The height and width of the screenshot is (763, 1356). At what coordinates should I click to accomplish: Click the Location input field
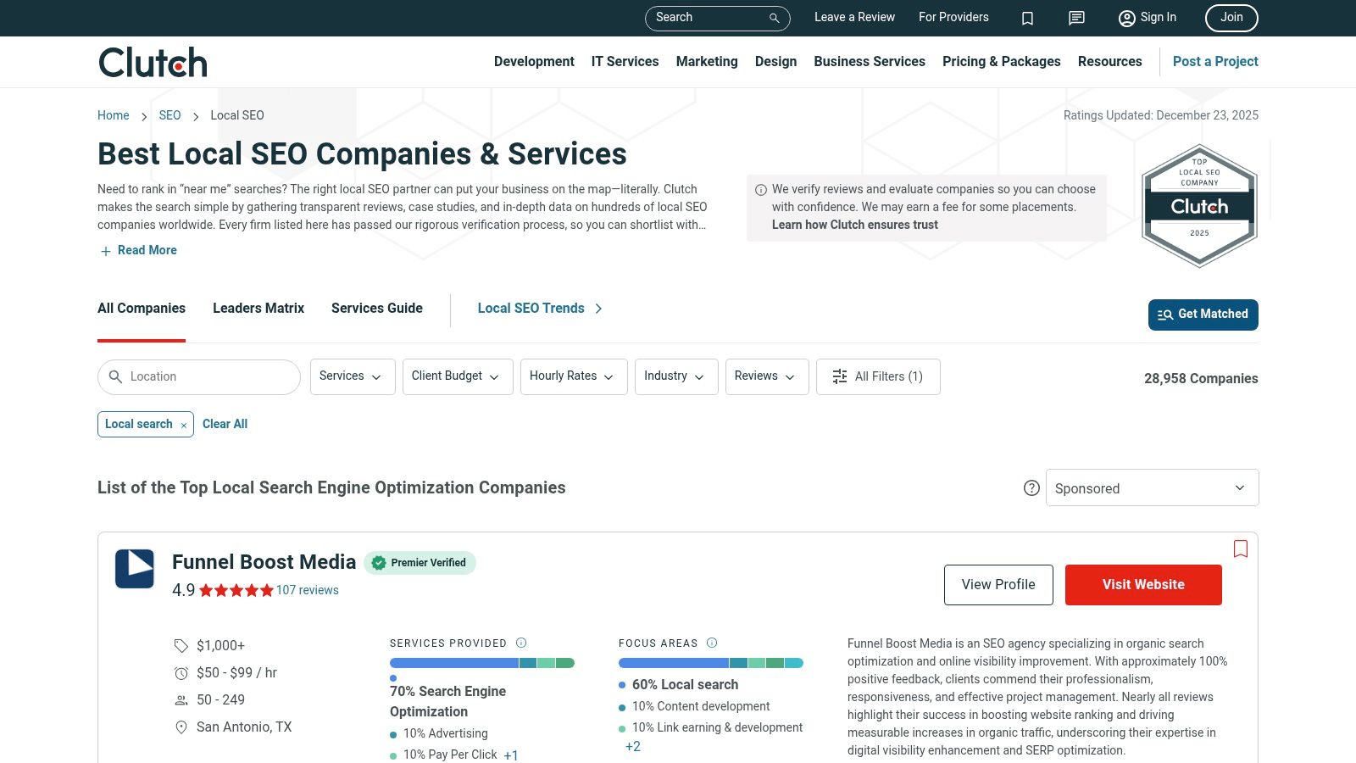(x=198, y=376)
